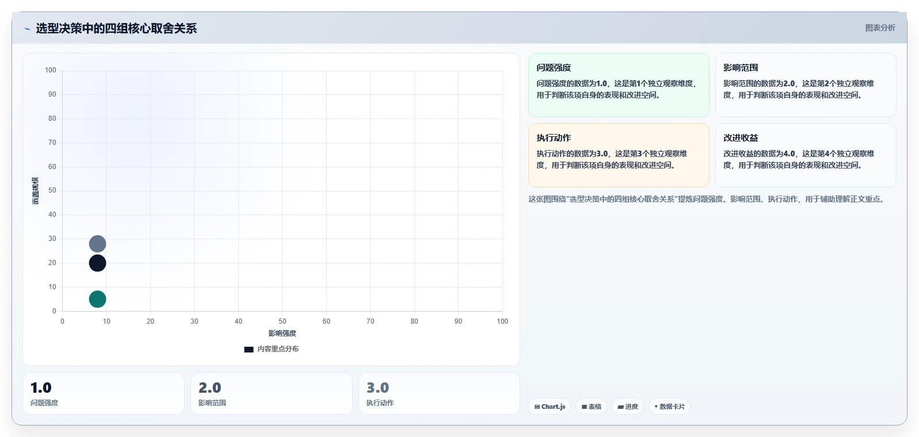919x437 pixels.
Task: Click the icon inside Chart.js chip
Action: point(537,407)
